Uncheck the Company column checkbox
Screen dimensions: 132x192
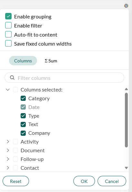point(23,133)
